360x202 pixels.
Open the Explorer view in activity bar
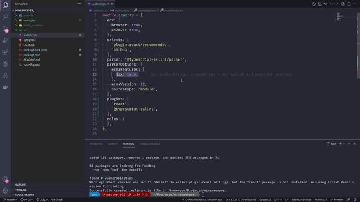point(5,5)
